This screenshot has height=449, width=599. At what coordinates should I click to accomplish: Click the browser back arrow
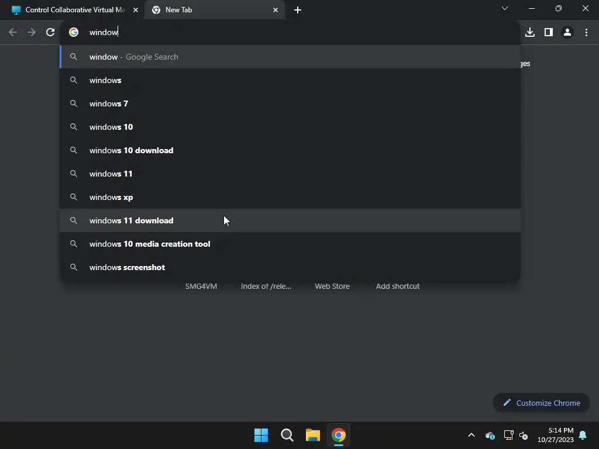click(13, 33)
